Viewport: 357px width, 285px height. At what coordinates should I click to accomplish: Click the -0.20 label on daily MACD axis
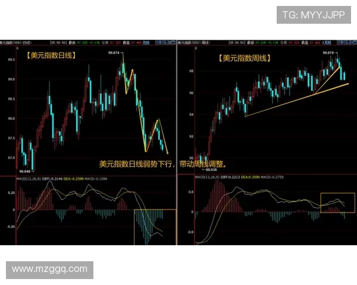11,227
